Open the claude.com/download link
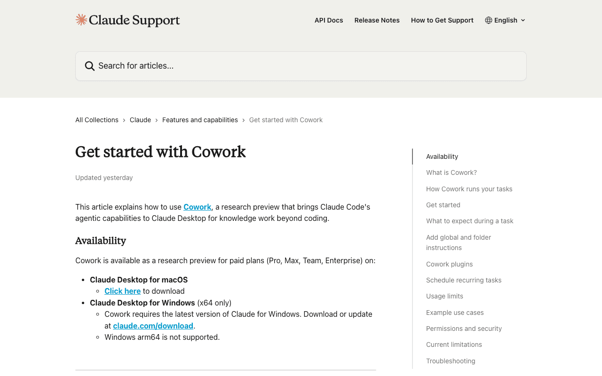This screenshot has height=376, width=602. [x=153, y=325]
